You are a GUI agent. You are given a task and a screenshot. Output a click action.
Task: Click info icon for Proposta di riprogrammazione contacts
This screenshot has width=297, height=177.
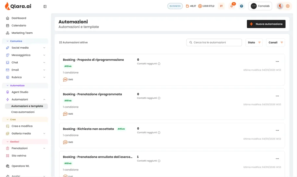(159, 64)
